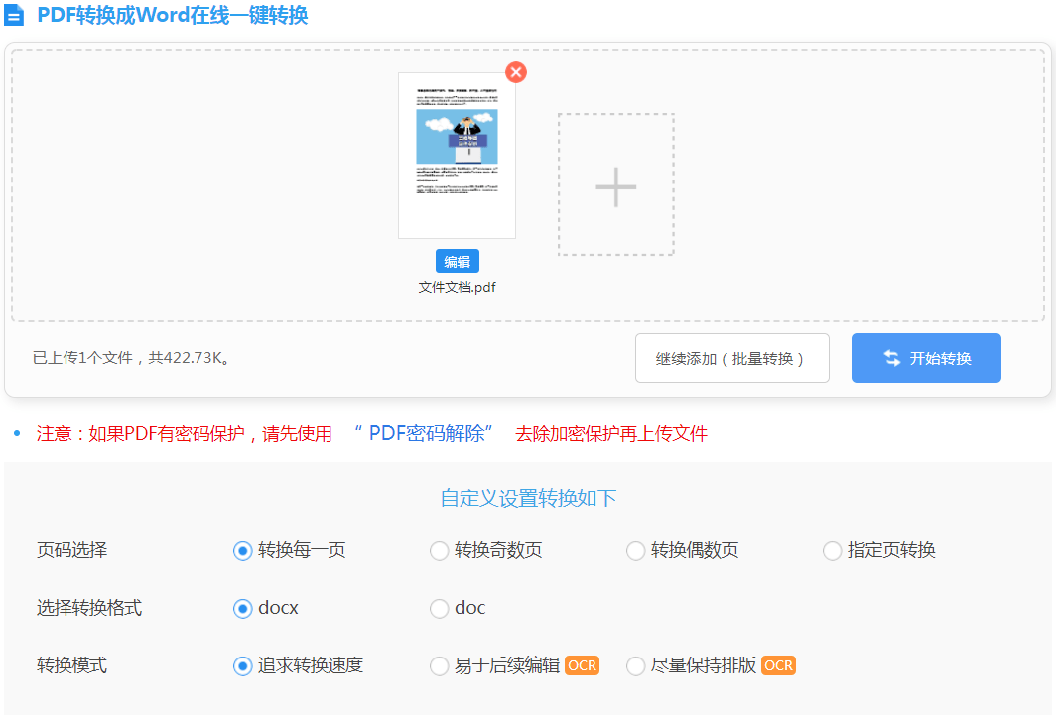The height and width of the screenshot is (718, 1056).
Task: Open the PDF密码解除 link
Action: [425, 433]
